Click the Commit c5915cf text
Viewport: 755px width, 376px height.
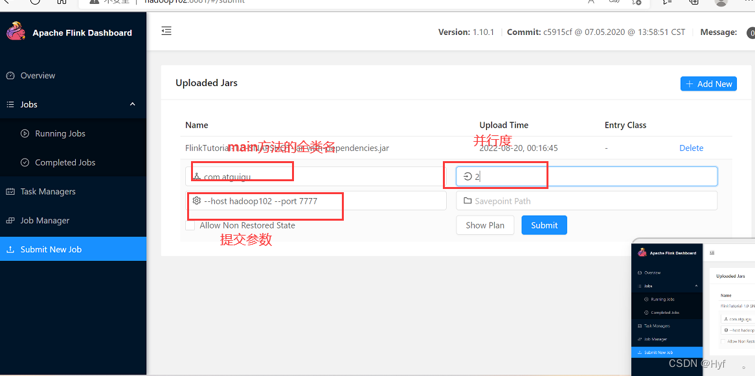pyautogui.click(x=596, y=32)
